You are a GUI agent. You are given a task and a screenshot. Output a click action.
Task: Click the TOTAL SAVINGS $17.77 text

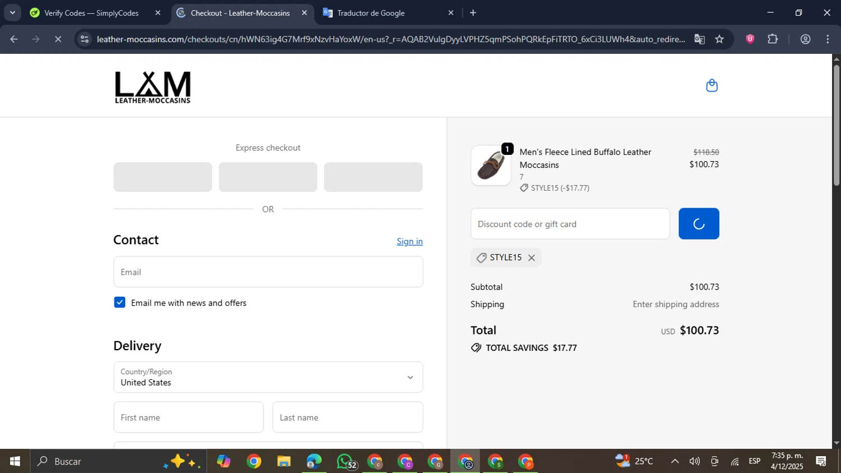[x=531, y=348]
